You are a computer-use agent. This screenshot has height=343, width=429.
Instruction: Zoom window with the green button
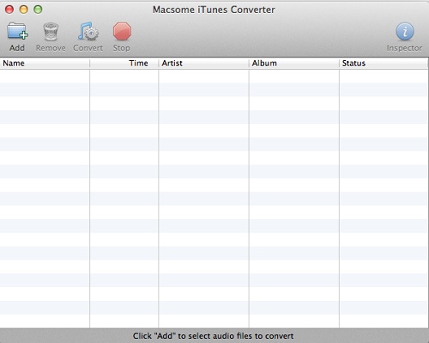tap(38, 9)
